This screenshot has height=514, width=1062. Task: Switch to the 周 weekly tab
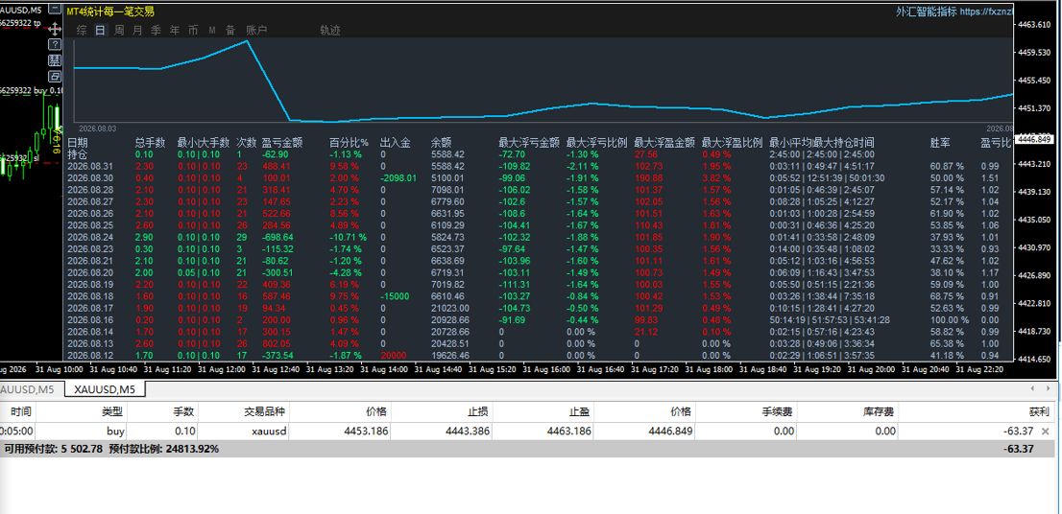pyautogui.click(x=118, y=30)
